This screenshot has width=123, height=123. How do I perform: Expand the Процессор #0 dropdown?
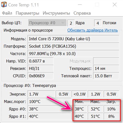[x=47, y=23]
